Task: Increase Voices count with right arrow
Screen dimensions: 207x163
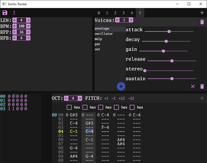Action: [x=131, y=20]
